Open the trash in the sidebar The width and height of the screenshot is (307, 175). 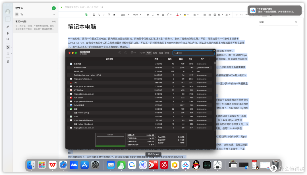8,61
